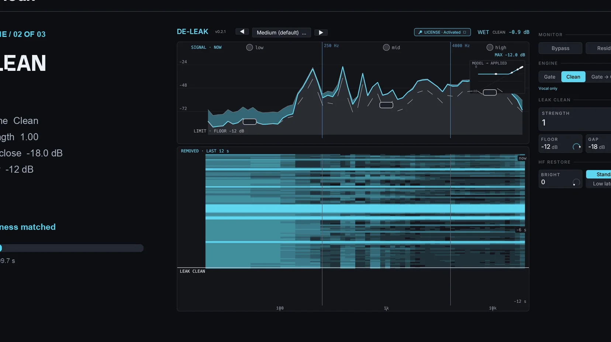This screenshot has width=611, height=342.
Task: Click the key icon in license badge
Action: pos(420,32)
